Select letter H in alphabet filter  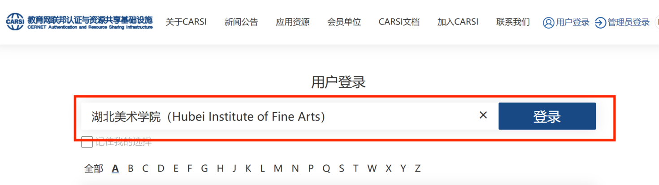(220, 168)
